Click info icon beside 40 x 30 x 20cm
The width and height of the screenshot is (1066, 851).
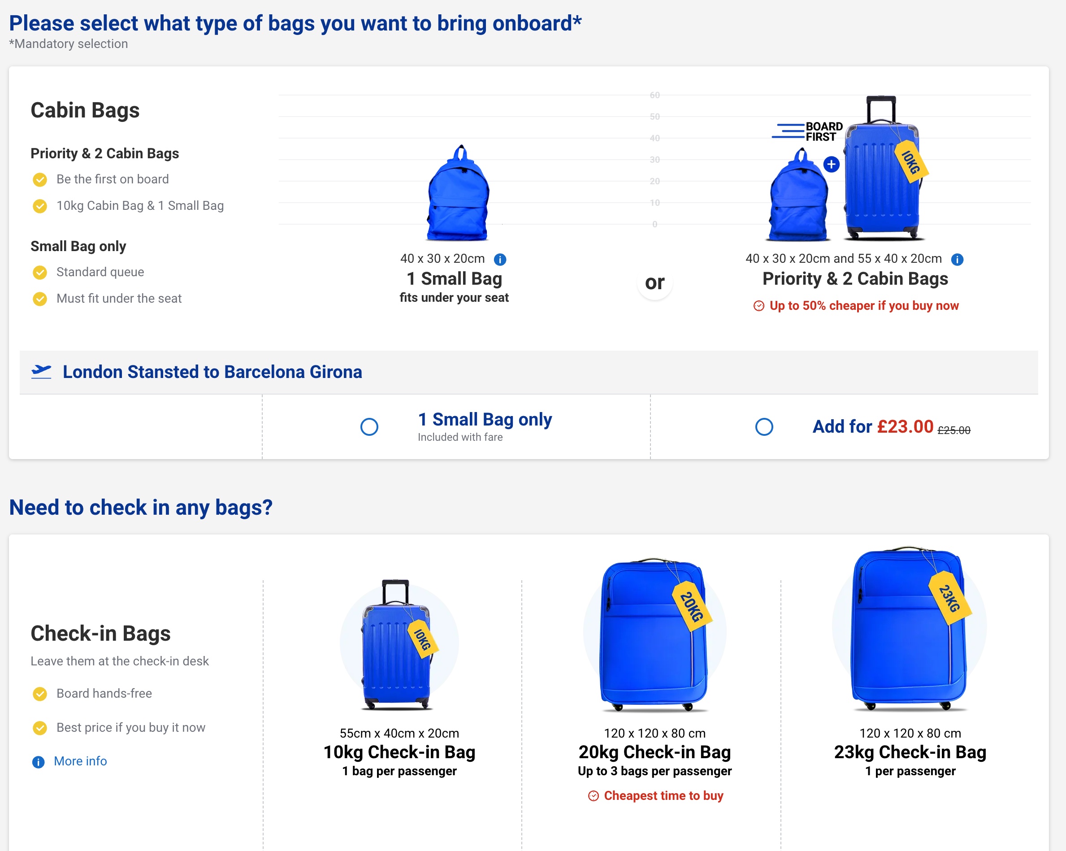[x=500, y=259]
